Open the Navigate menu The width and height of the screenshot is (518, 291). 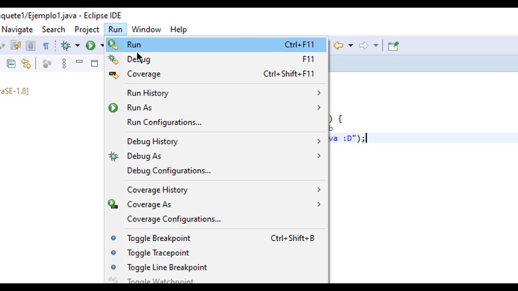pos(17,30)
